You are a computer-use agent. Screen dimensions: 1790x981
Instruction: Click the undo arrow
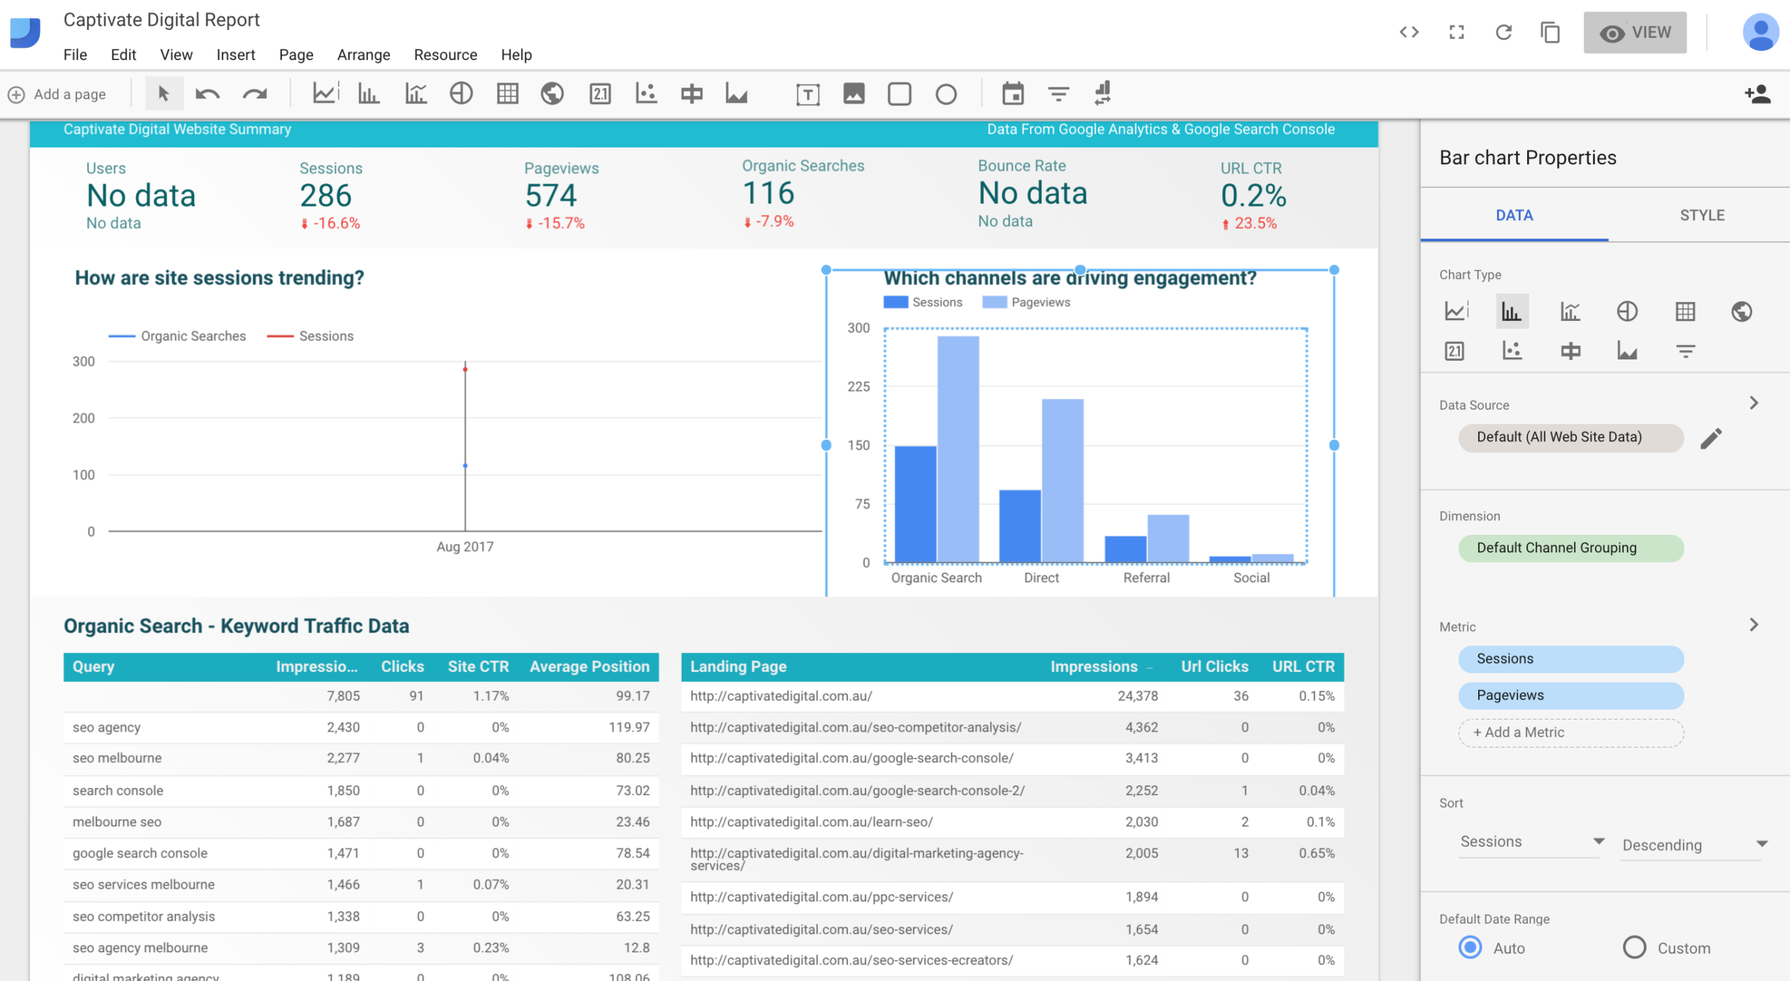[208, 94]
